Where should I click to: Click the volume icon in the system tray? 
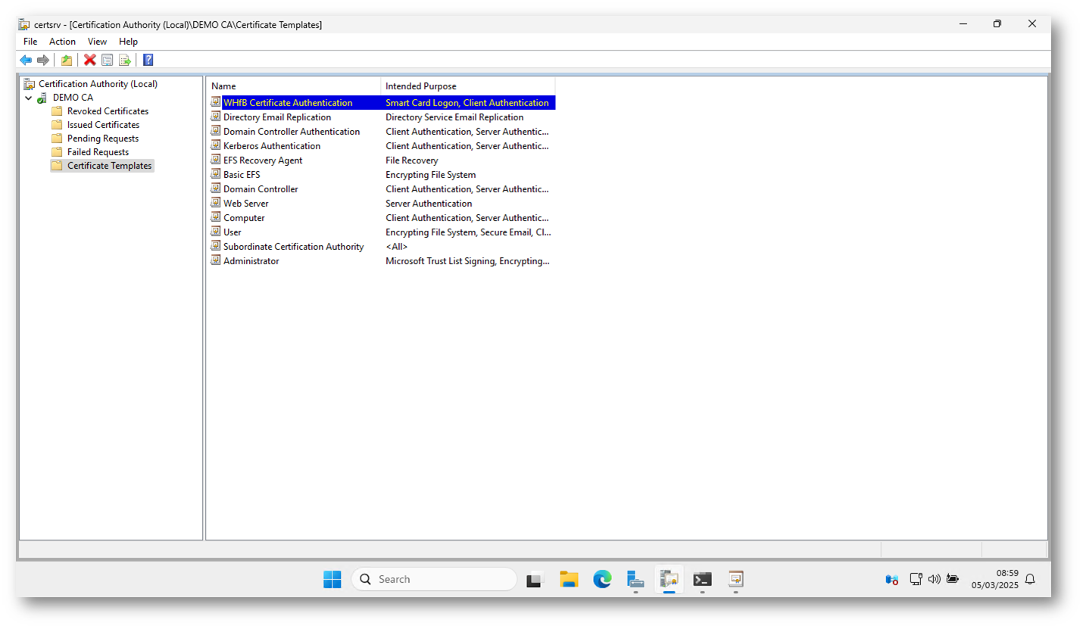pyautogui.click(x=935, y=579)
